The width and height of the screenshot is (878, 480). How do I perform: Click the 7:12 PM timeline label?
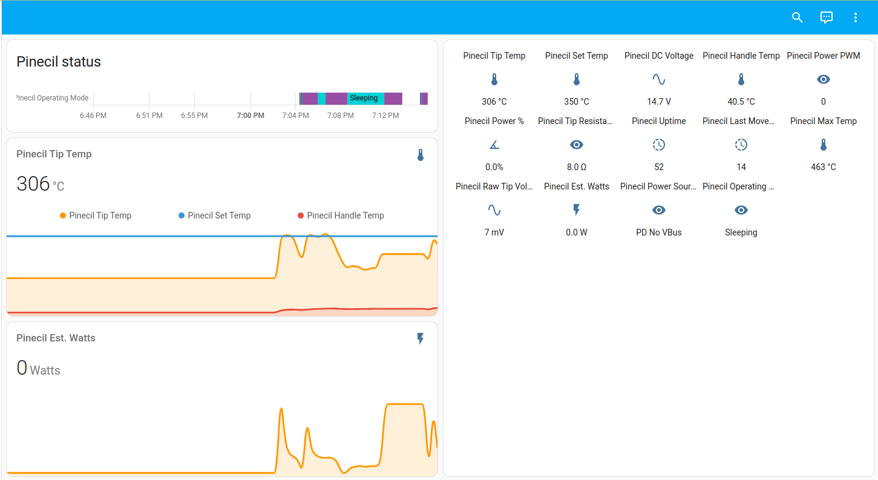(385, 116)
